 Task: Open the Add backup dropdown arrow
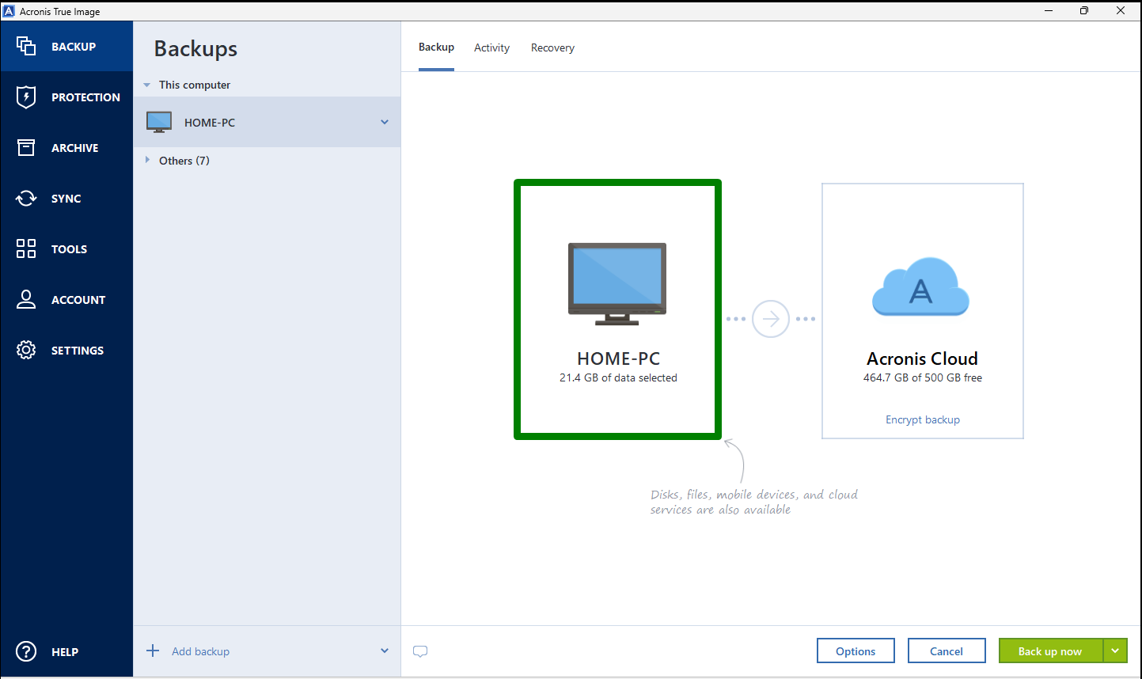385,651
